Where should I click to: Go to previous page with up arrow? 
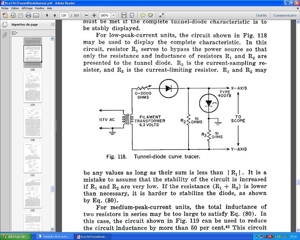[47, 15]
